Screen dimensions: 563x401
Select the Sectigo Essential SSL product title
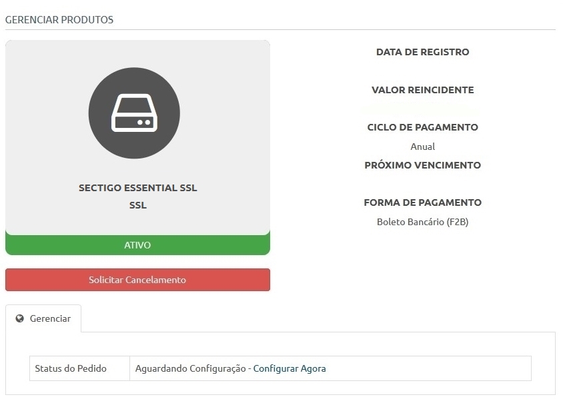click(138, 188)
